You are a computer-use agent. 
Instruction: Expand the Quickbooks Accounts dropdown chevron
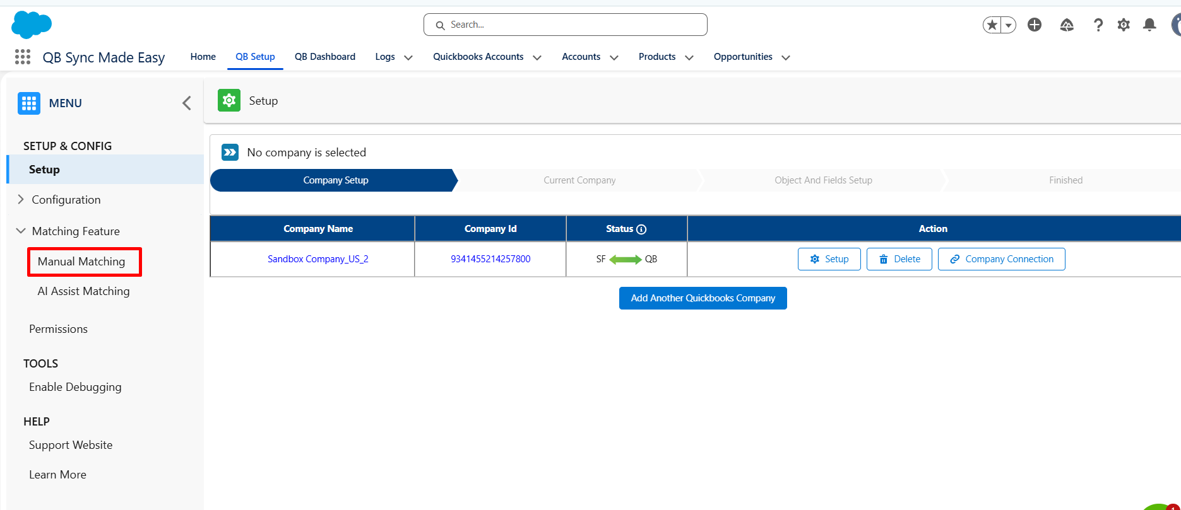[537, 57]
